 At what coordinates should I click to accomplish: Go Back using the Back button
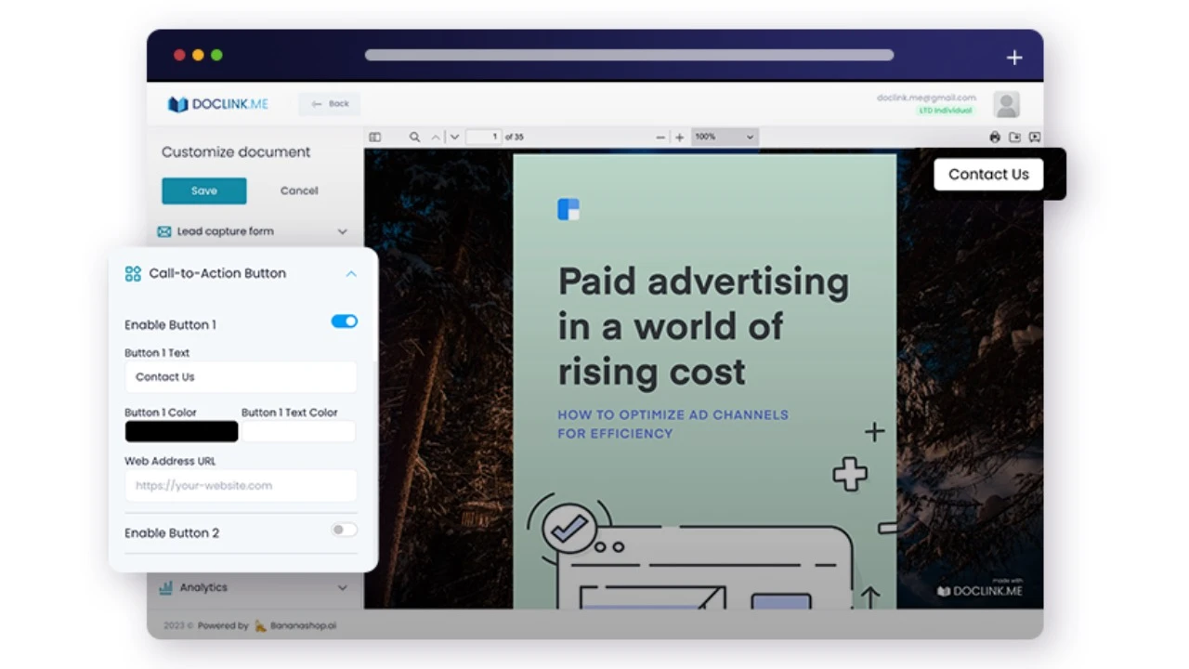coord(330,104)
